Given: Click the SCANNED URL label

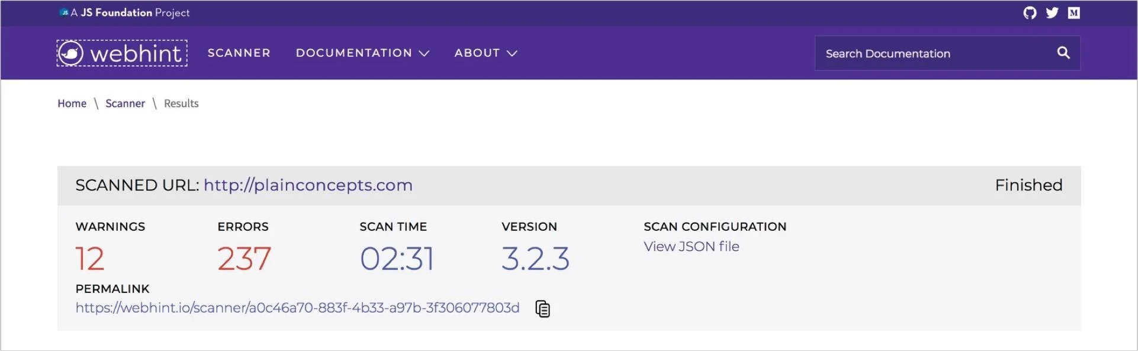Looking at the screenshot, I should (137, 185).
